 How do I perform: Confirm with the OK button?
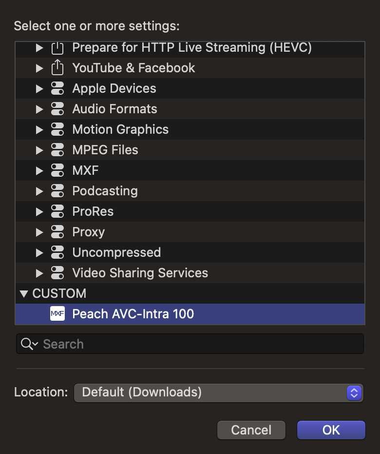coord(331,430)
